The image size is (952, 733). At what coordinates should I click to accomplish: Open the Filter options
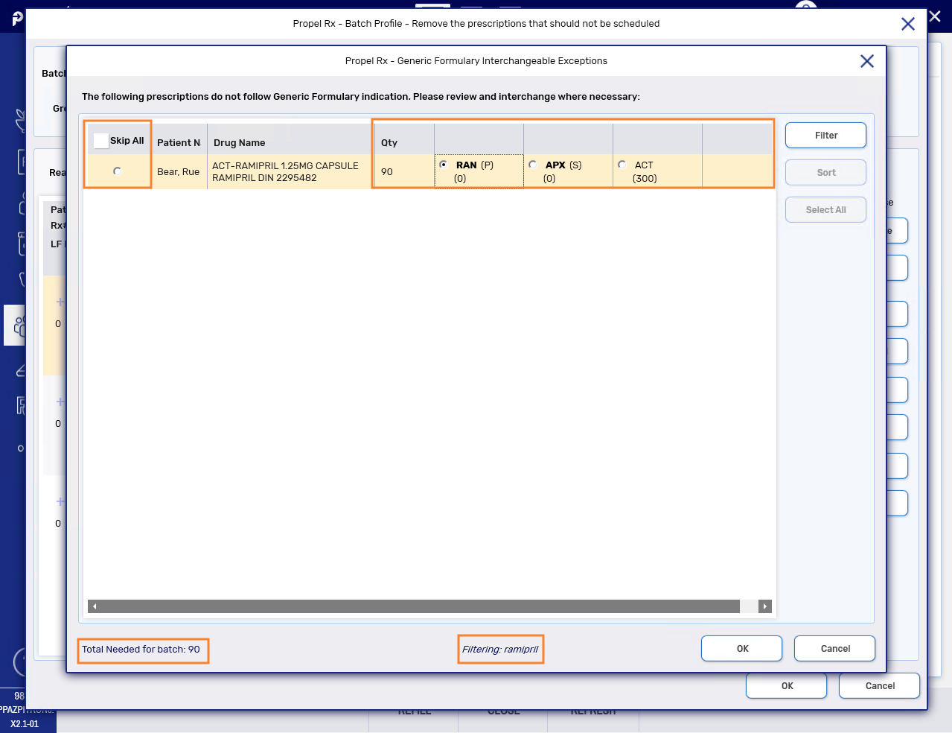tap(825, 136)
